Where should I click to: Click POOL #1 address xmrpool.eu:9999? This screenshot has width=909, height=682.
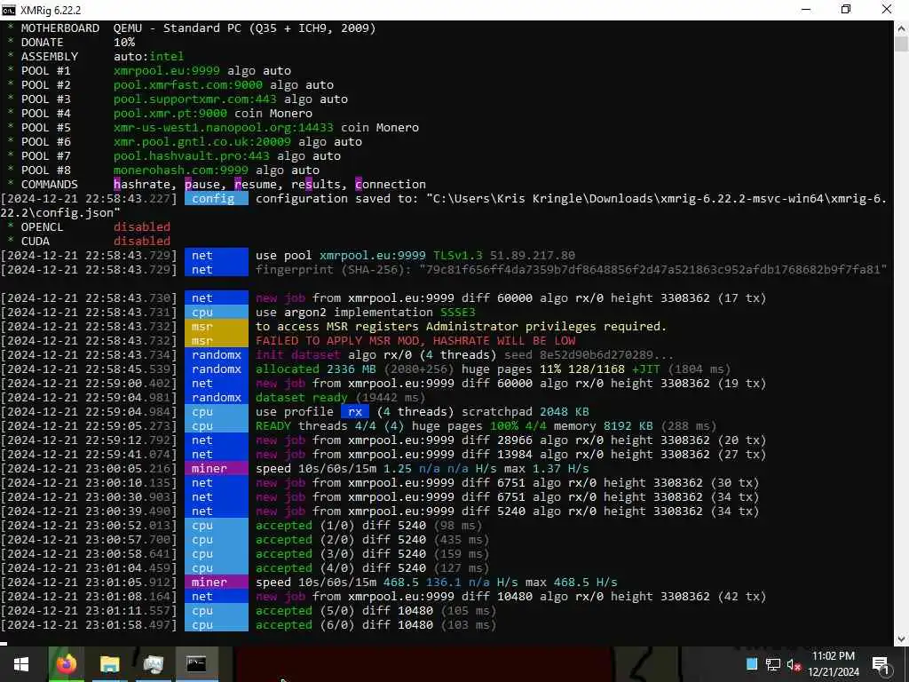(x=166, y=71)
